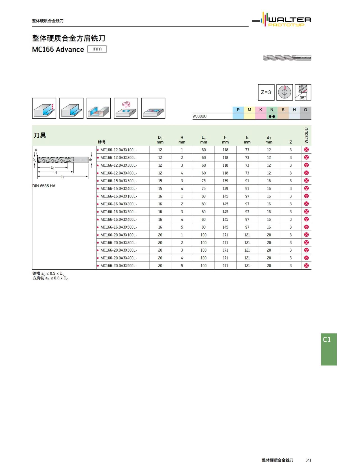
Task: Click the d1 mm column header
Action: click(x=269, y=140)
